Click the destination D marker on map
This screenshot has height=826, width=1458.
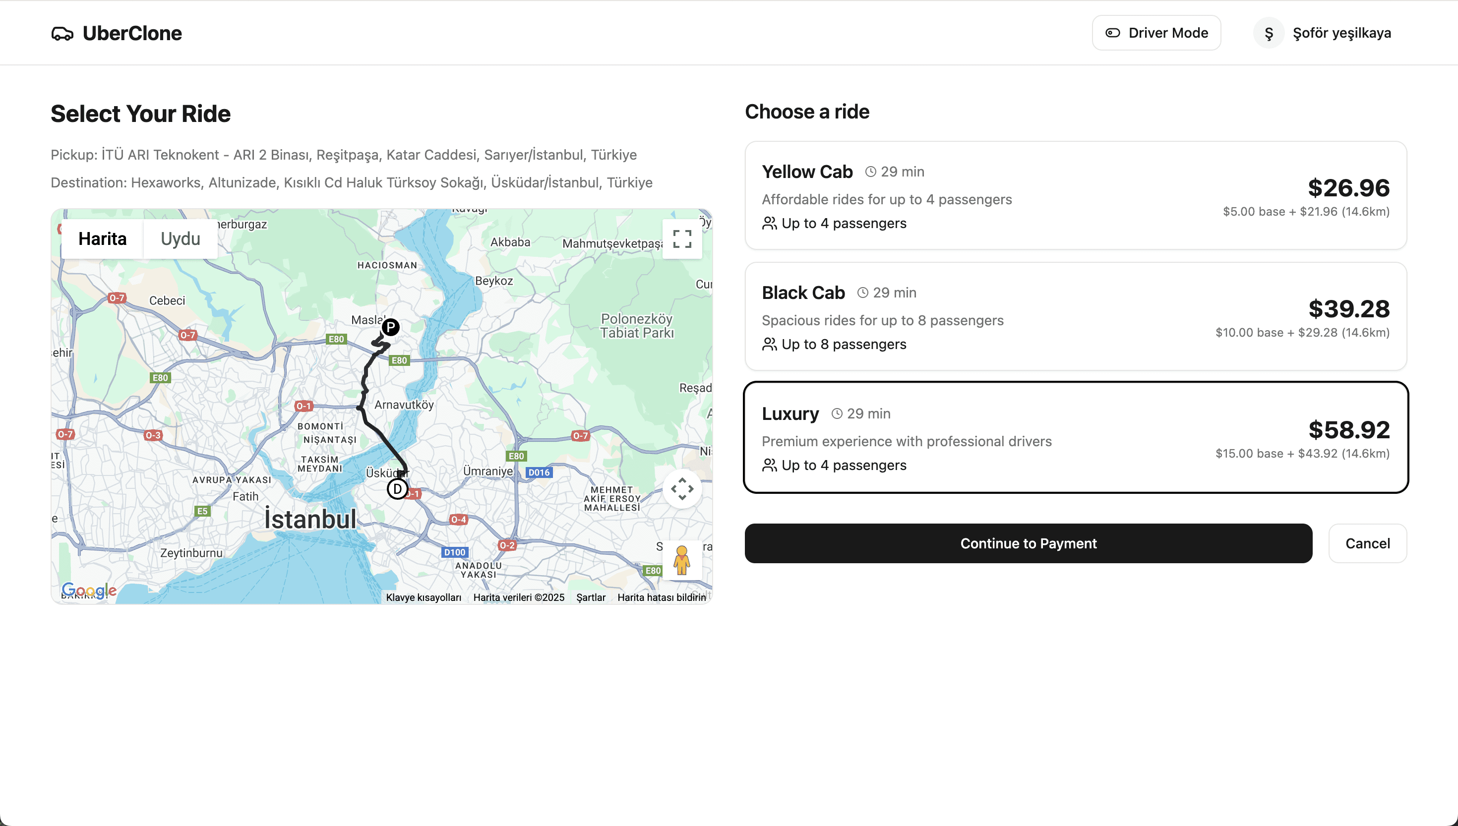point(397,488)
